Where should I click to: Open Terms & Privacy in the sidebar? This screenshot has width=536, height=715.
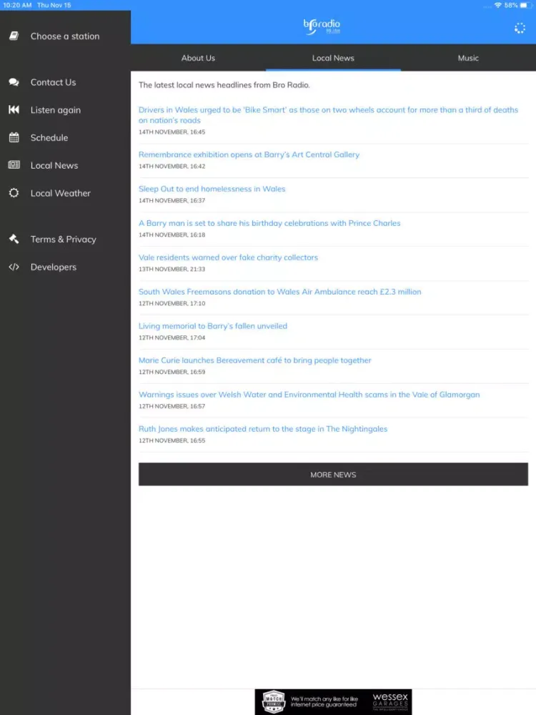pyautogui.click(x=65, y=240)
